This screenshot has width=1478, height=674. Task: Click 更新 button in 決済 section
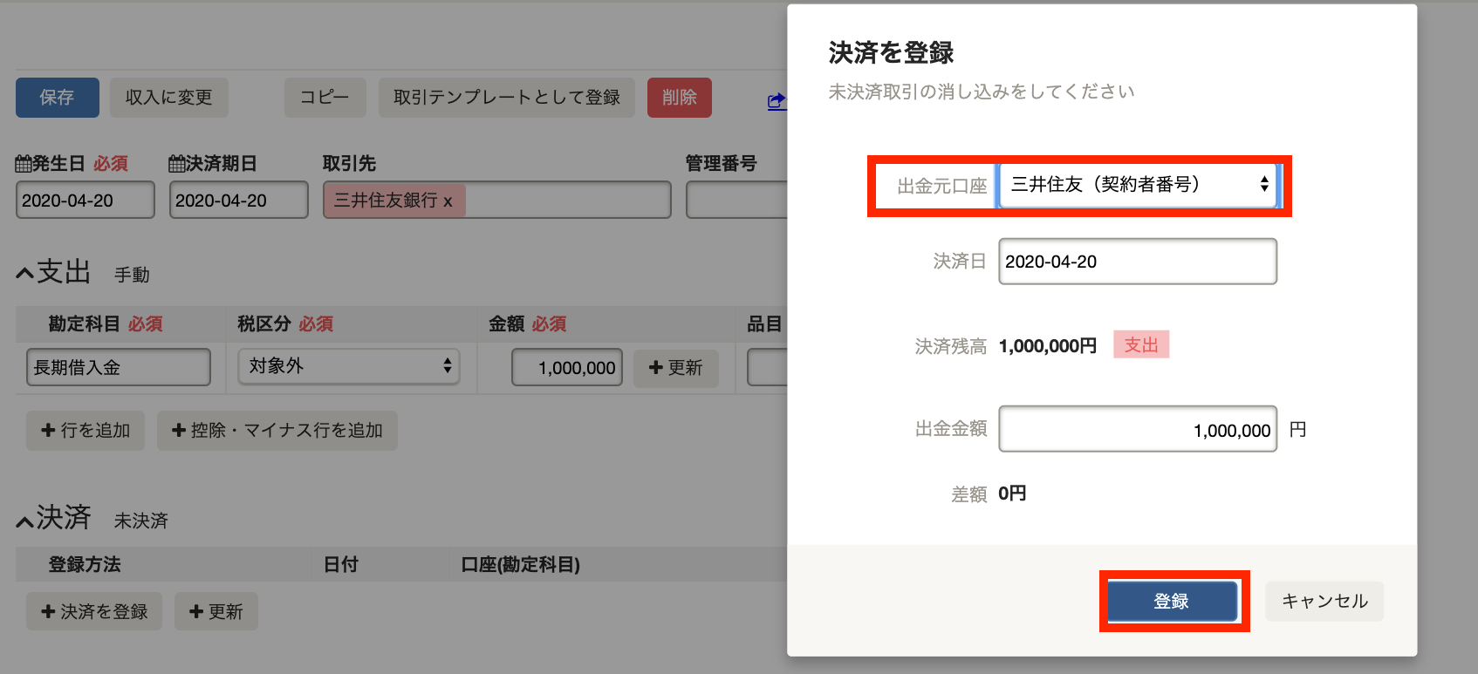point(216,612)
